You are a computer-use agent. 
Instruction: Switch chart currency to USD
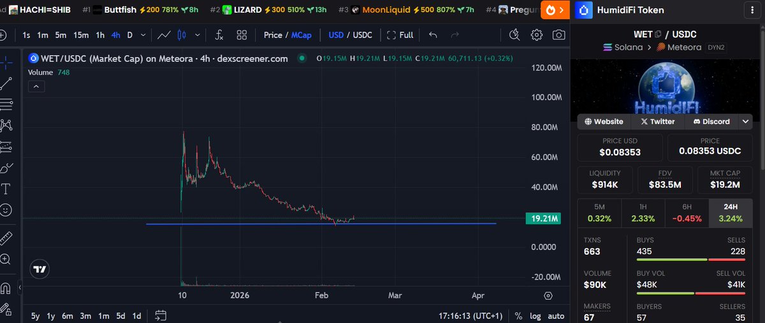click(x=336, y=35)
